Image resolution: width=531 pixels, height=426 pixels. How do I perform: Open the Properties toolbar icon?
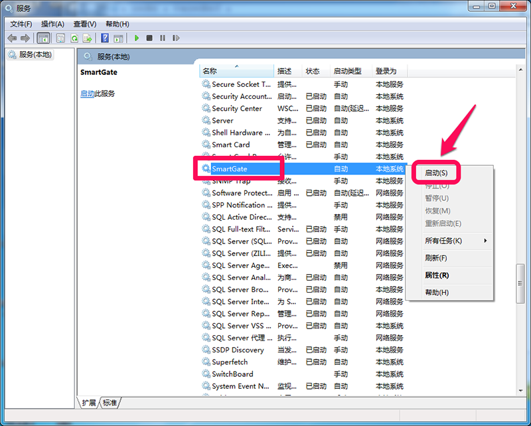coord(60,38)
